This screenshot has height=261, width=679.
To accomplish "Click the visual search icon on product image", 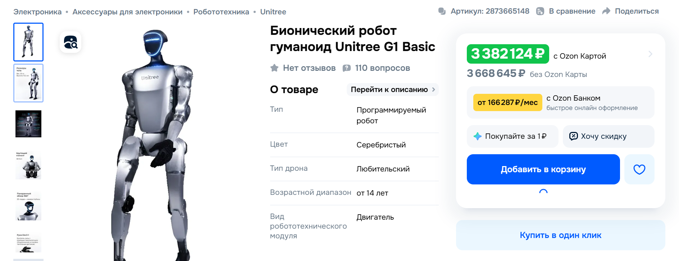I will [70, 42].
